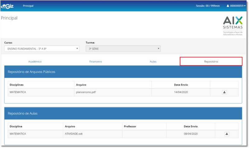Download the ATIVIDADE.odt file
Image resolution: width=249 pixels, height=148 pixels.
[227, 134]
